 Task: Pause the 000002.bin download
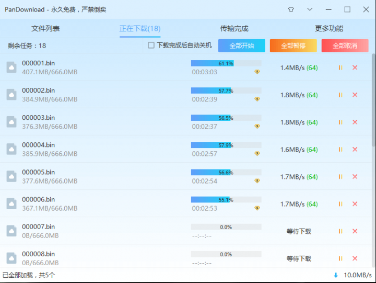tap(340, 95)
